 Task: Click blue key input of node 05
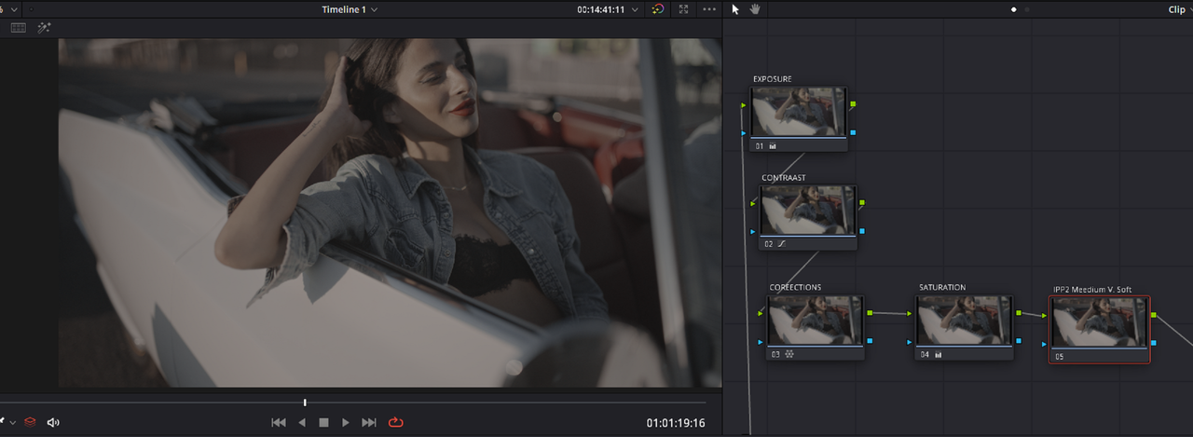point(1045,344)
